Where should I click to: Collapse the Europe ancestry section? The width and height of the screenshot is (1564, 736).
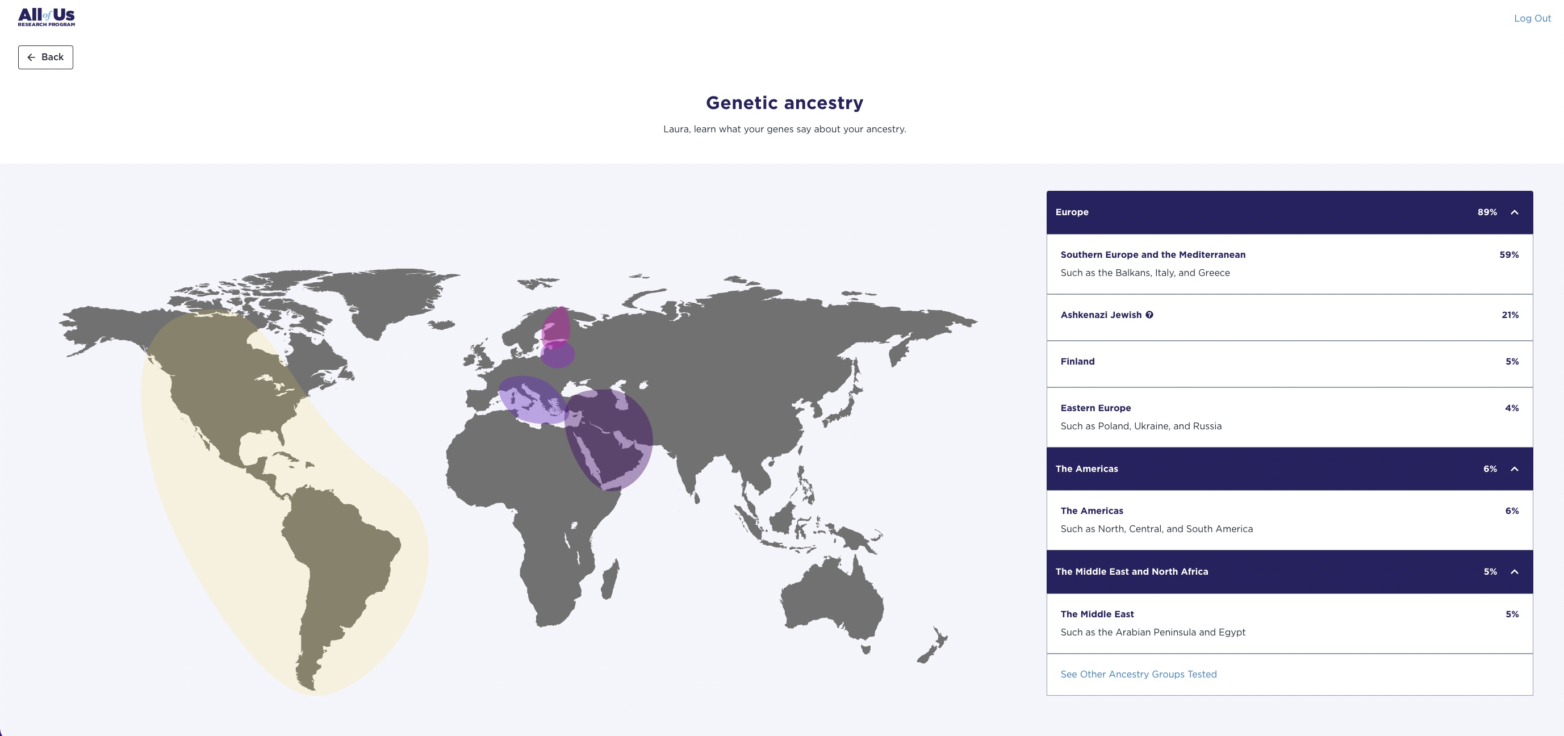[x=1513, y=212]
